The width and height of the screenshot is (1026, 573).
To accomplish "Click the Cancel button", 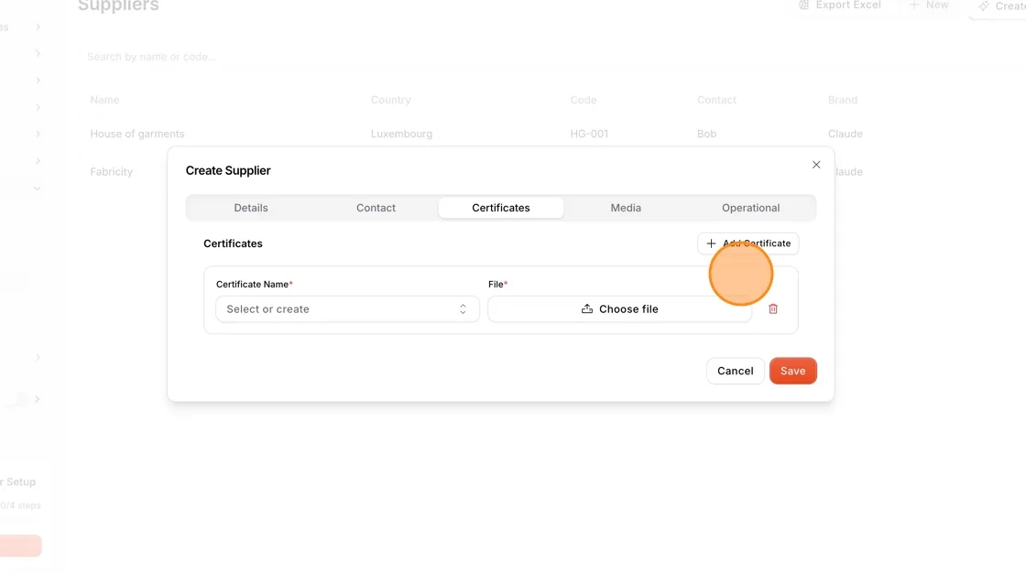I will (x=735, y=371).
